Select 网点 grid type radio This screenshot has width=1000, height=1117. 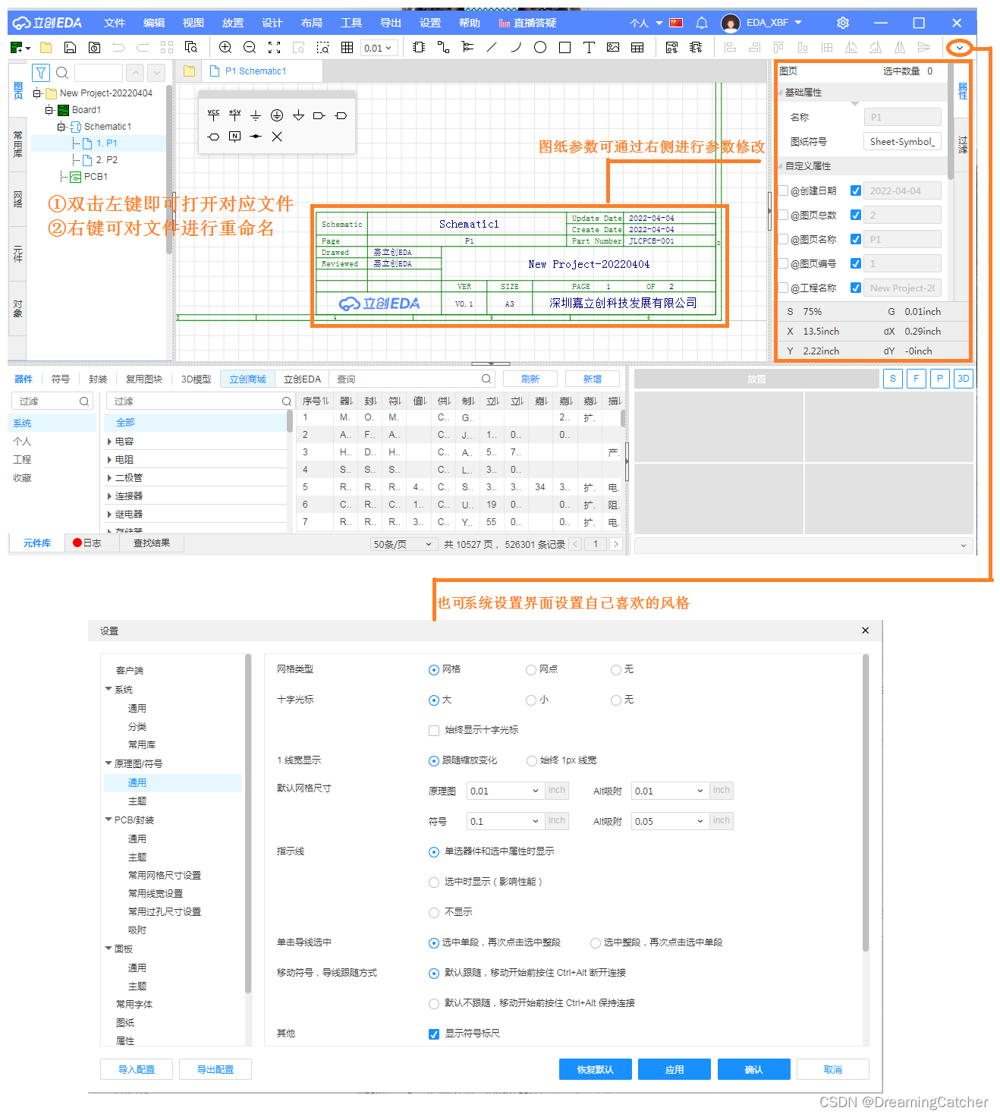coord(531,669)
